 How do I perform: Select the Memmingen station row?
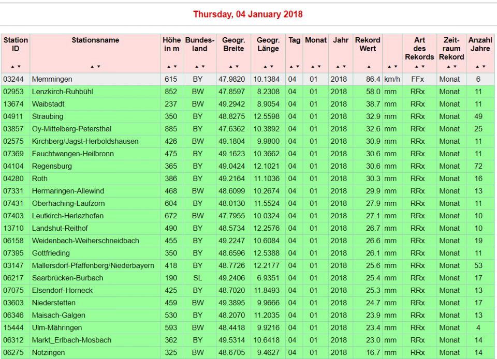click(52, 79)
